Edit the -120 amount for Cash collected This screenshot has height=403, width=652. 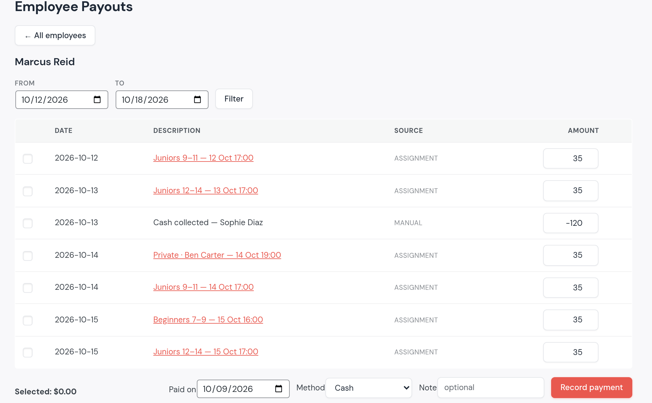571,223
